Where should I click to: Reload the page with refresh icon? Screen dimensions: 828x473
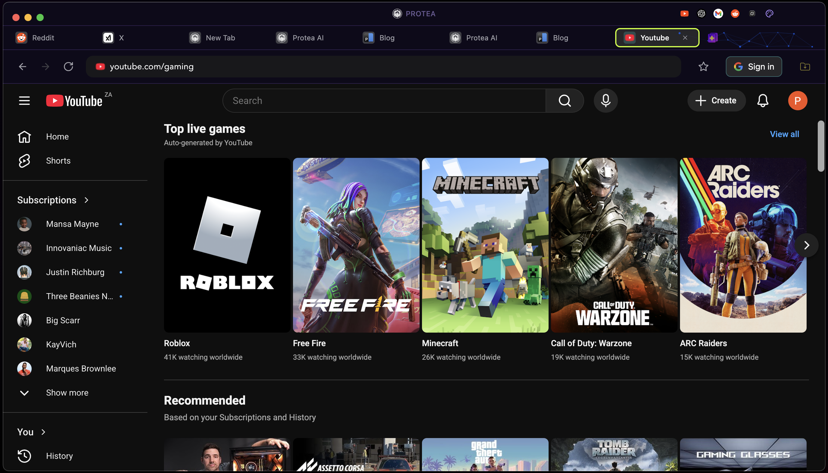tap(68, 67)
